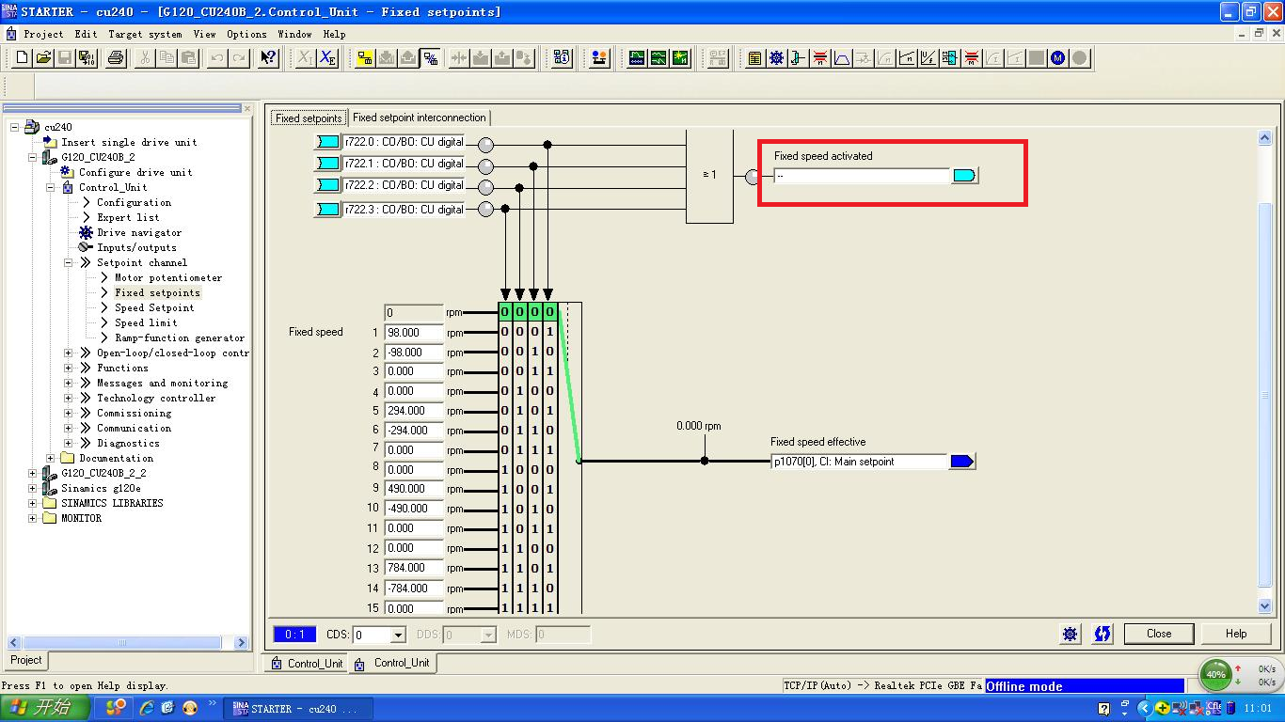The width and height of the screenshot is (1285, 722).
Task: Open the Target system menu
Action: click(145, 34)
